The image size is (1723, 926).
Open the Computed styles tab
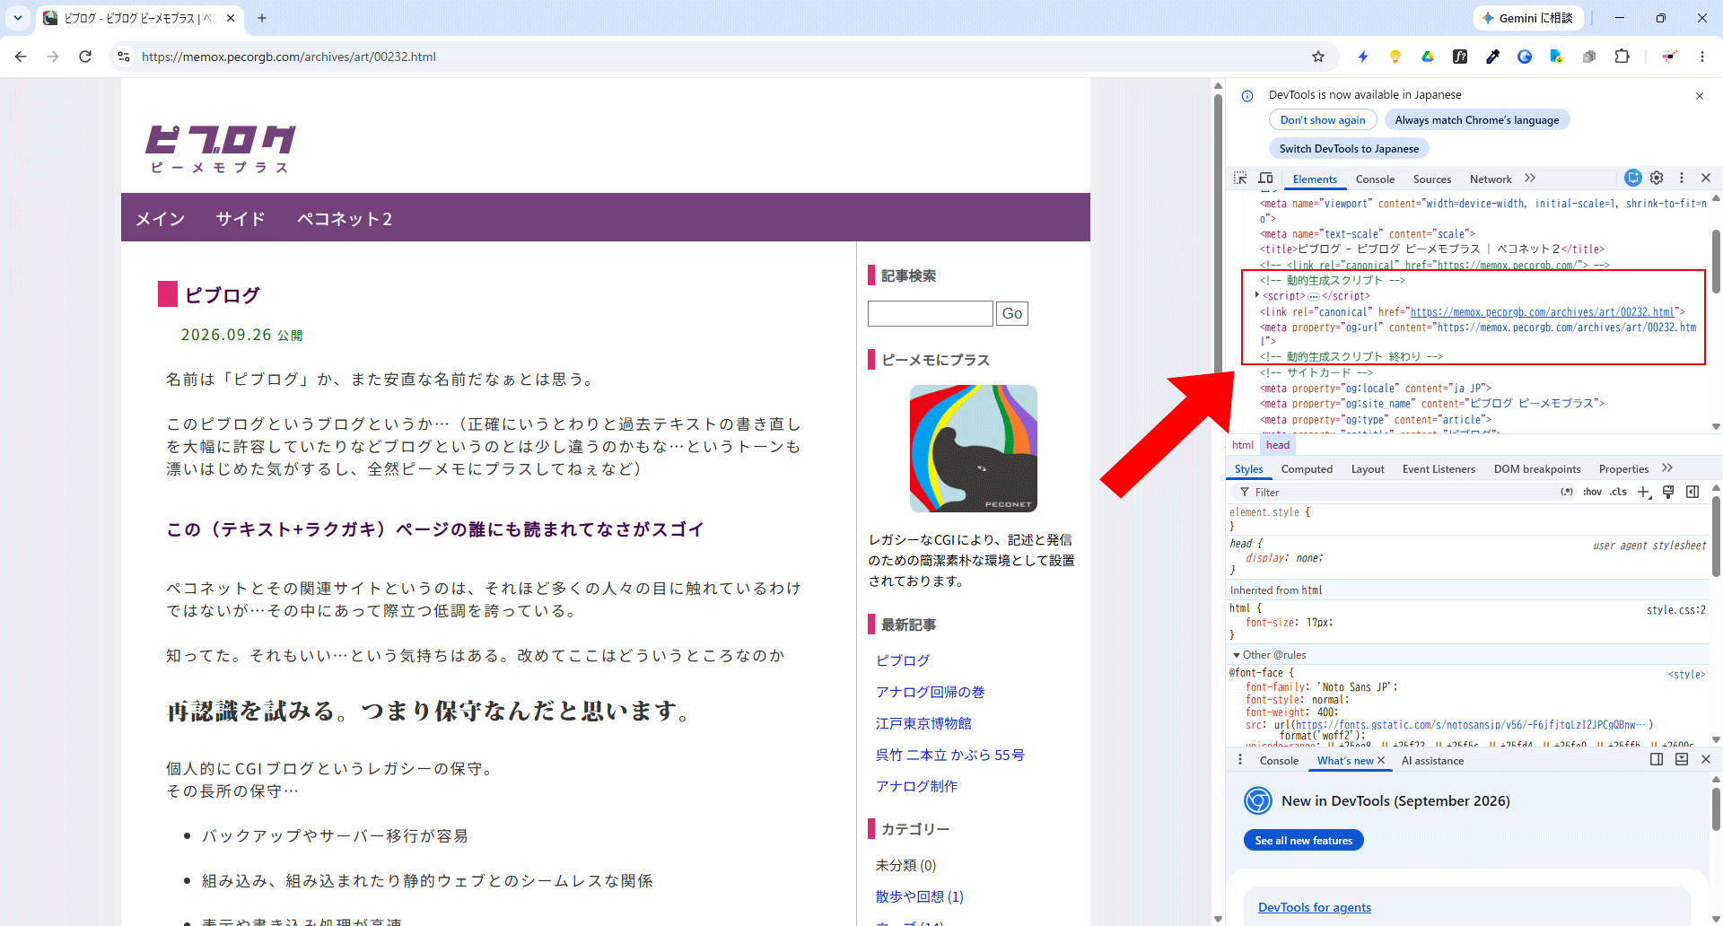[x=1307, y=469]
